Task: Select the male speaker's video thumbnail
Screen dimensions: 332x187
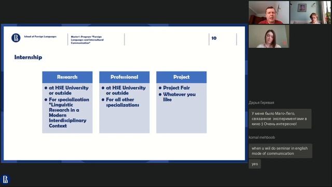Action: [x=269, y=12]
